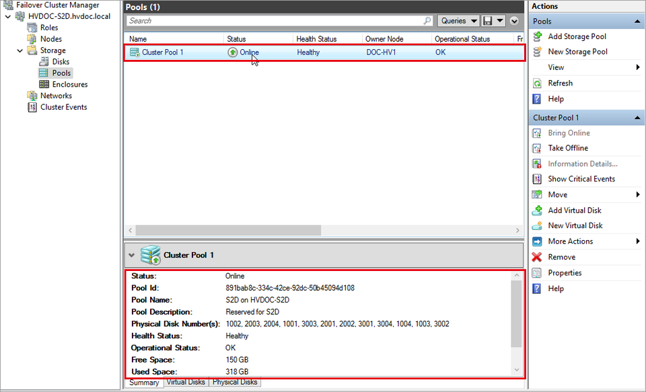Open Networks in the cluster tree
This screenshot has height=392, width=646.
pyautogui.click(x=56, y=95)
